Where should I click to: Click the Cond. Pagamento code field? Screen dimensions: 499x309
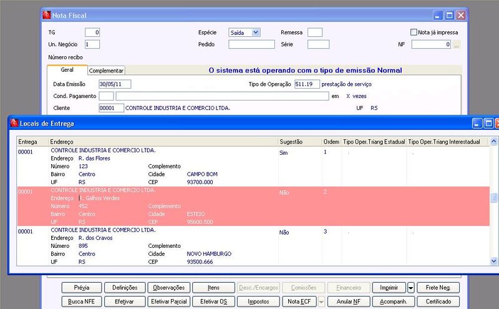tap(106, 96)
